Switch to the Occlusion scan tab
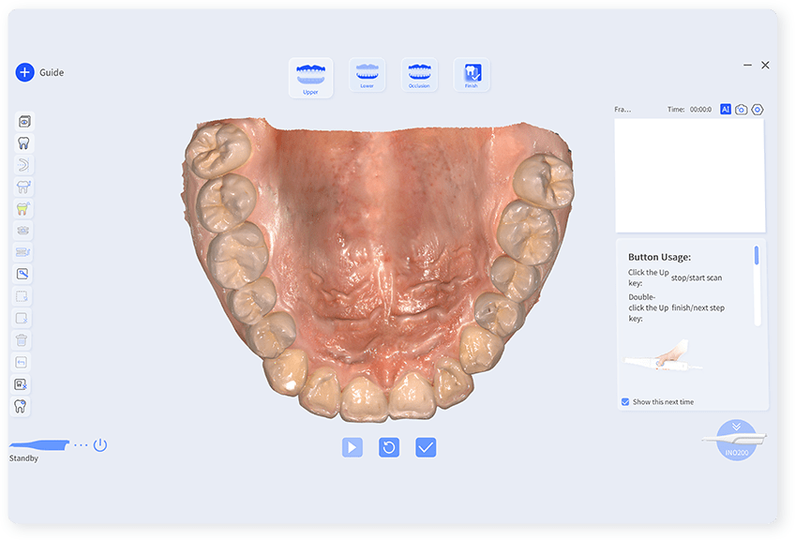Screen dimensions: 795x540 [x=419, y=75]
